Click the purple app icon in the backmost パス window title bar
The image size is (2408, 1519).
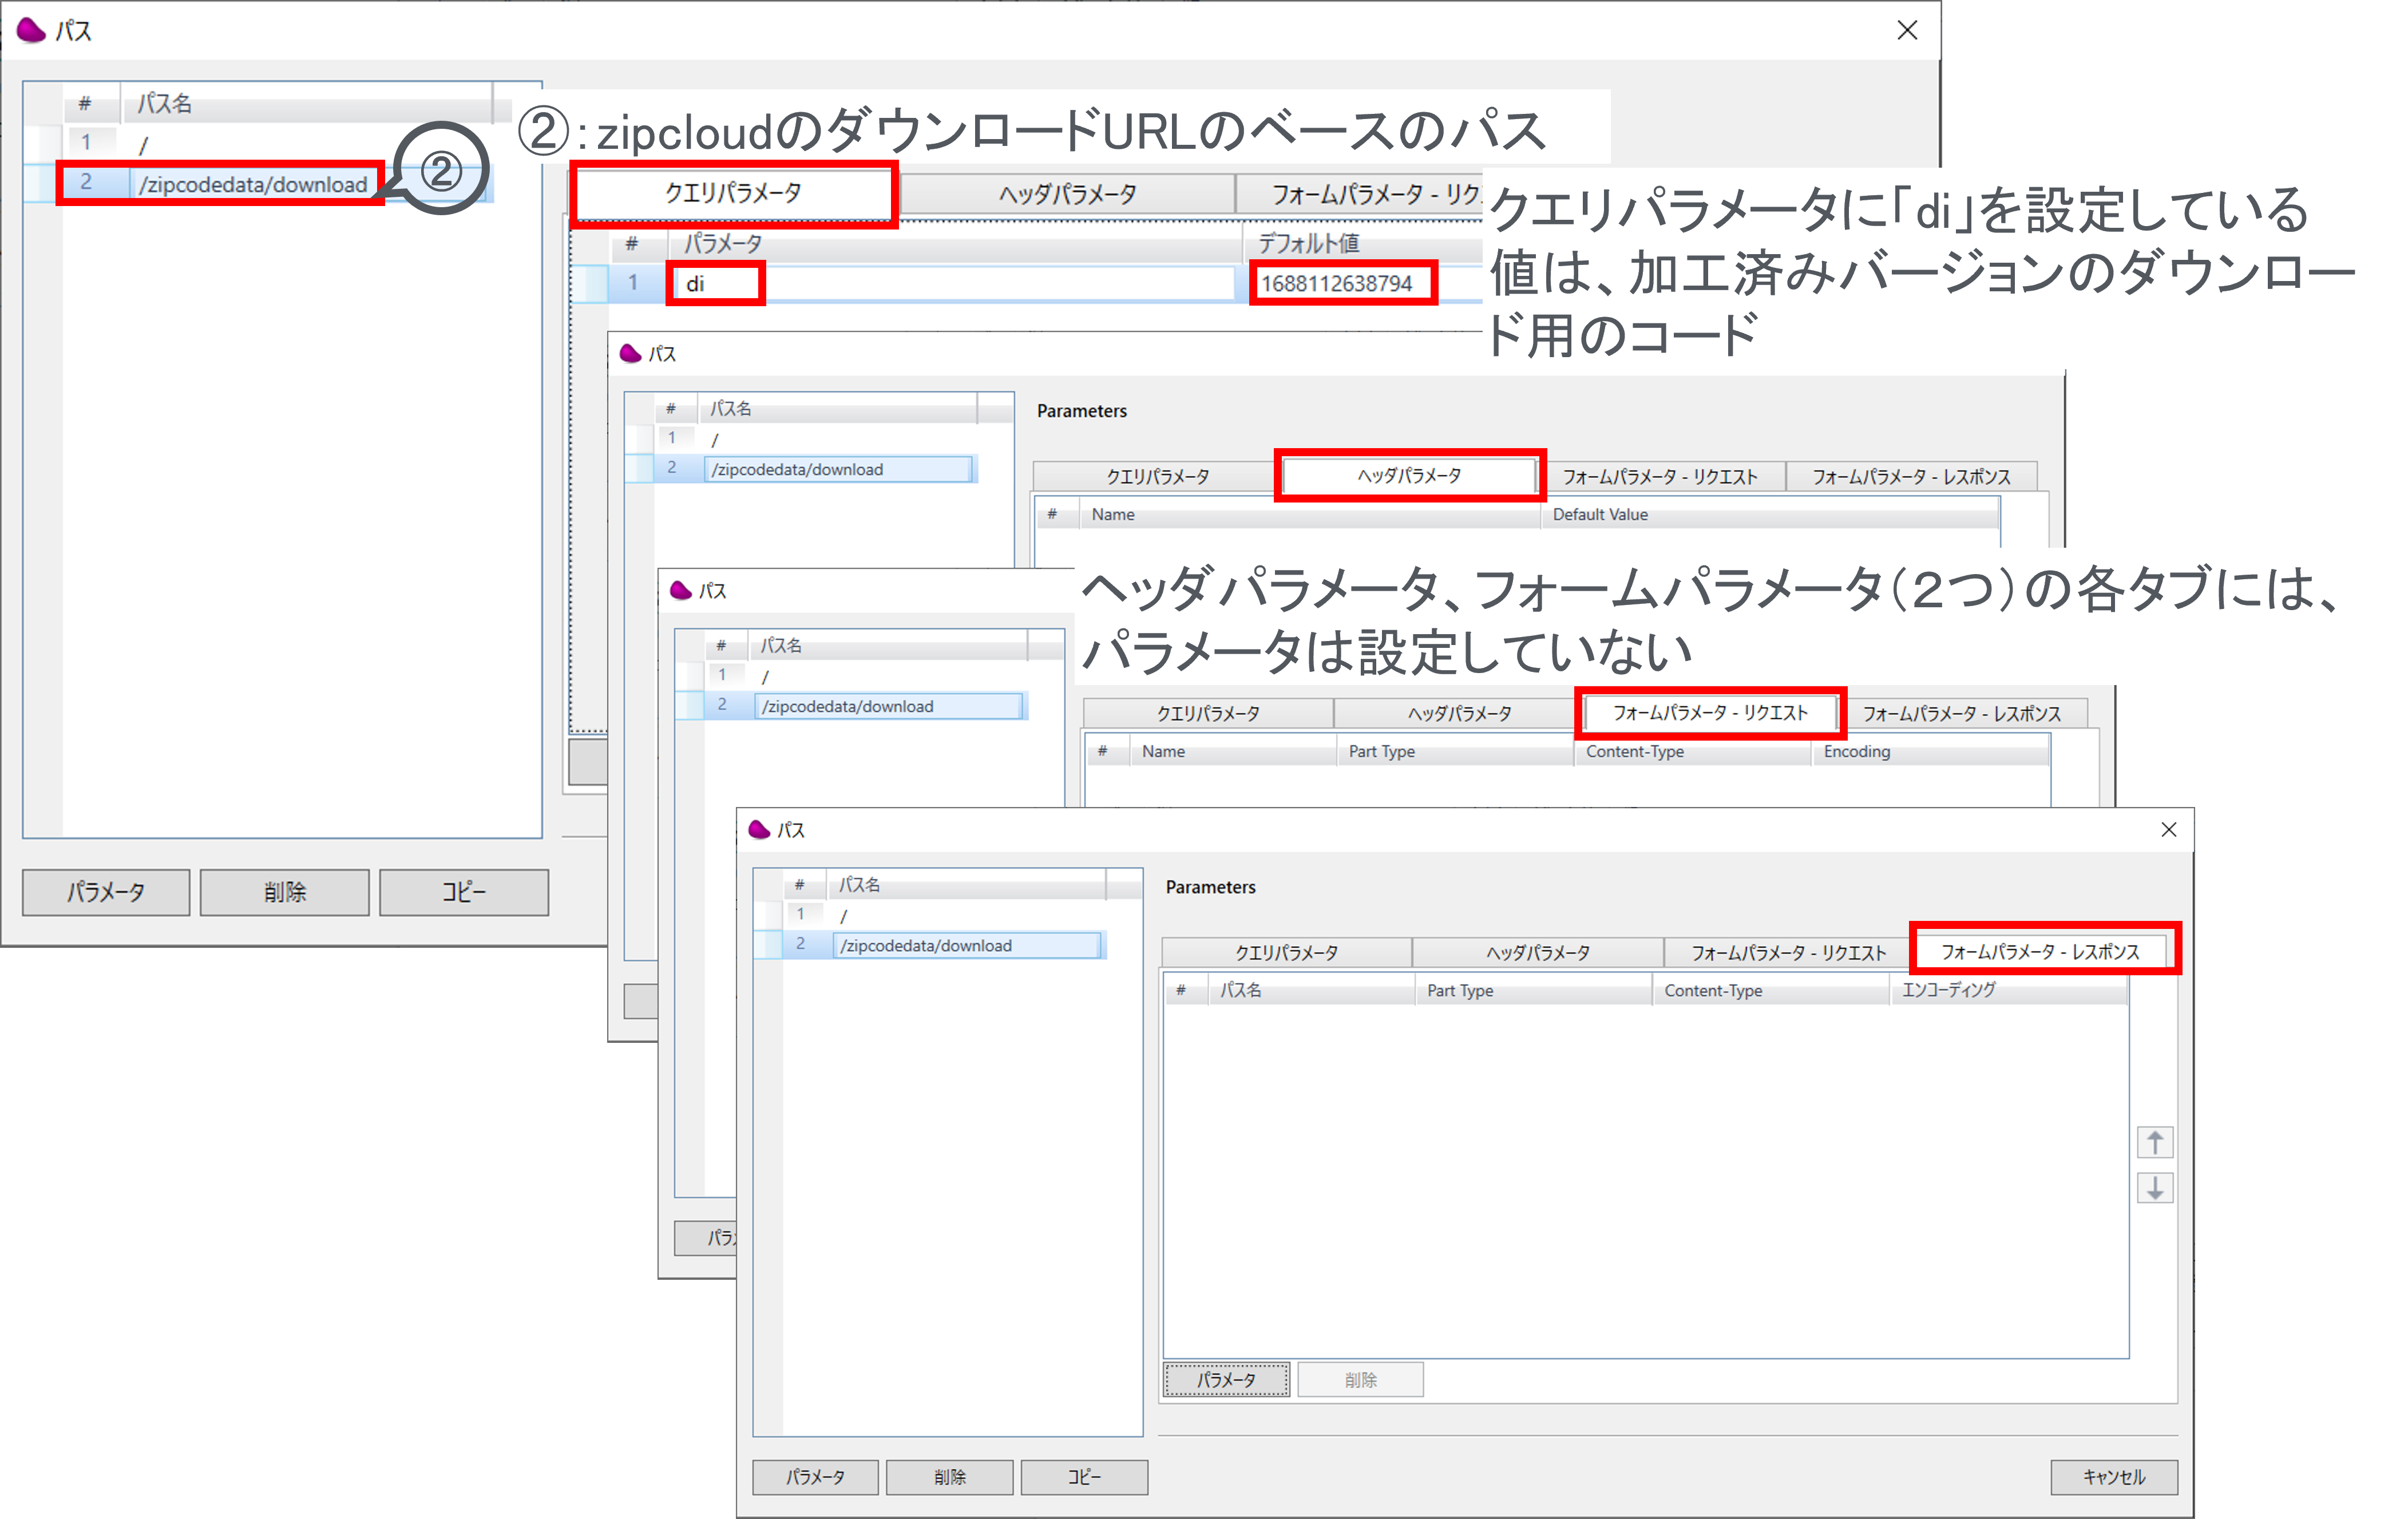[x=32, y=30]
